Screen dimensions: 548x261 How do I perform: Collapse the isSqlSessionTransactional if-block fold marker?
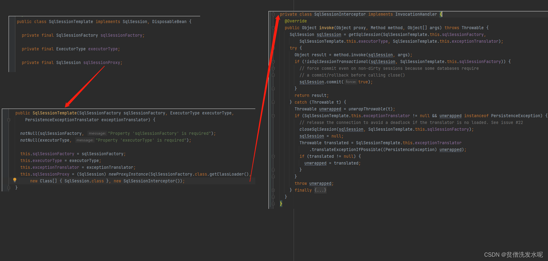tap(273, 62)
